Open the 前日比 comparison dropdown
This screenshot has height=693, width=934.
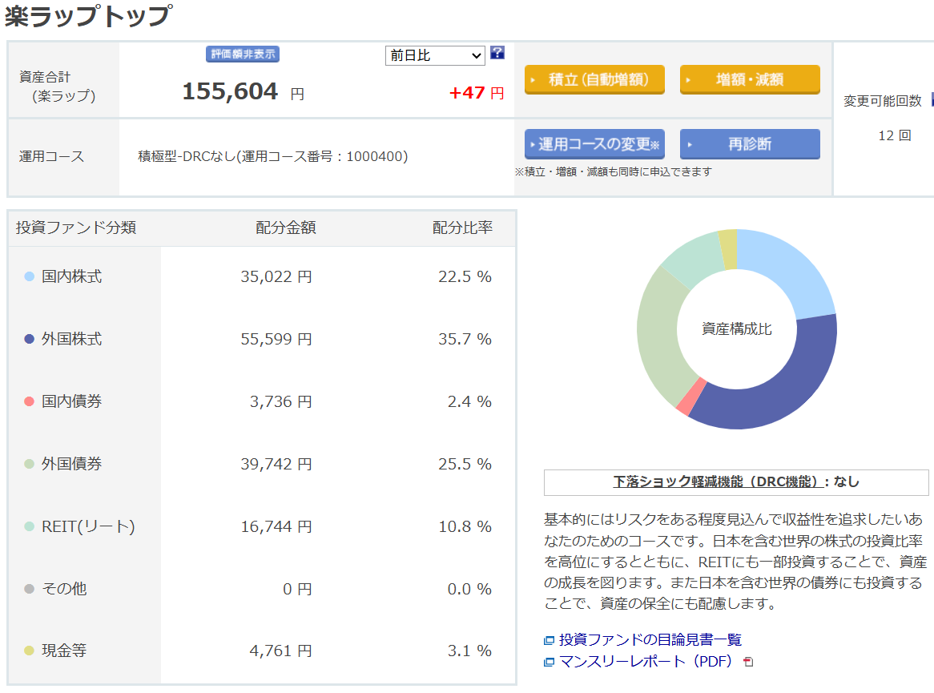click(435, 55)
